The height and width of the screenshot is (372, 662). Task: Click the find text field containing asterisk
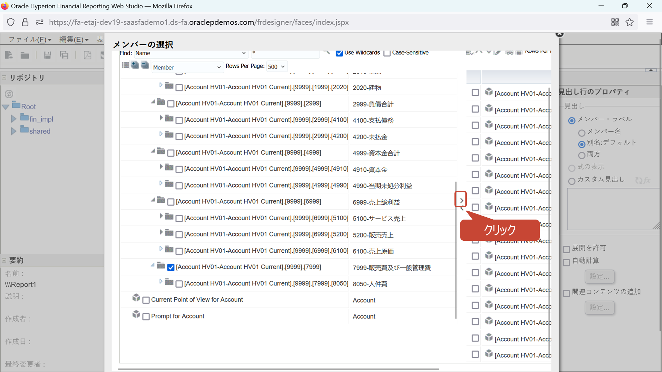(x=285, y=53)
